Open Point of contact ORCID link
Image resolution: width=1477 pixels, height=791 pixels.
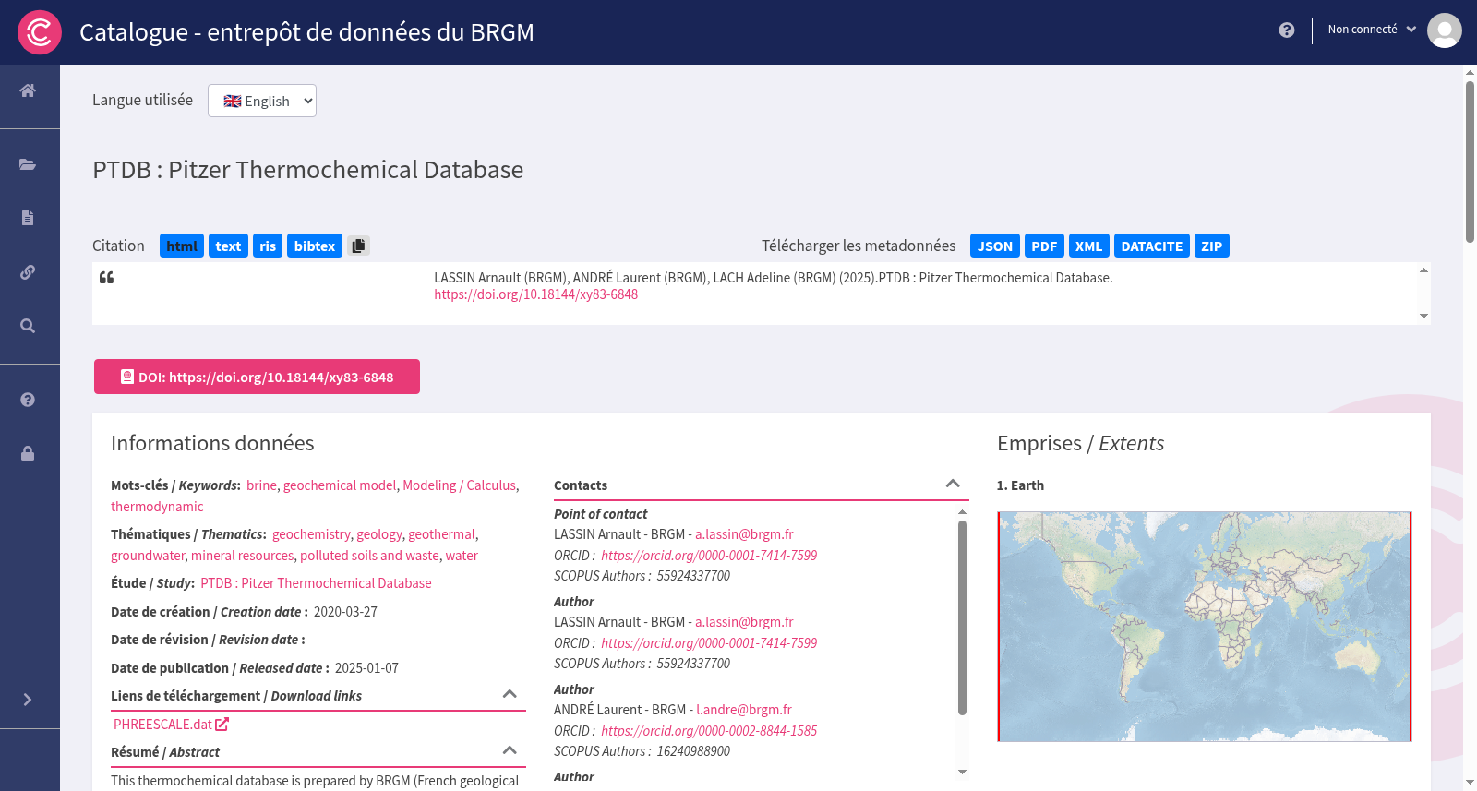click(x=709, y=556)
